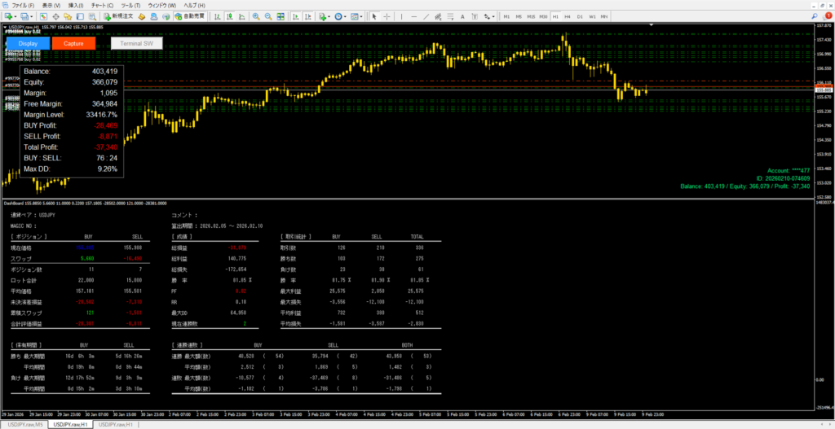Click the Terminal SW button

tap(136, 43)
